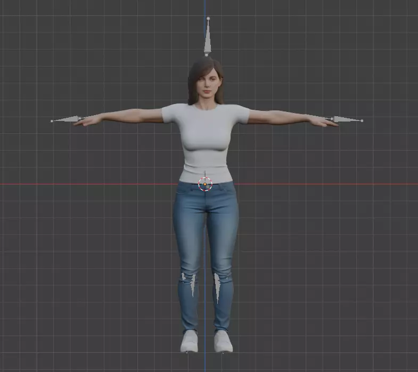Select the white shoe on the screen-right side
This screenshot has width=418, height=372.
[223, 341]
